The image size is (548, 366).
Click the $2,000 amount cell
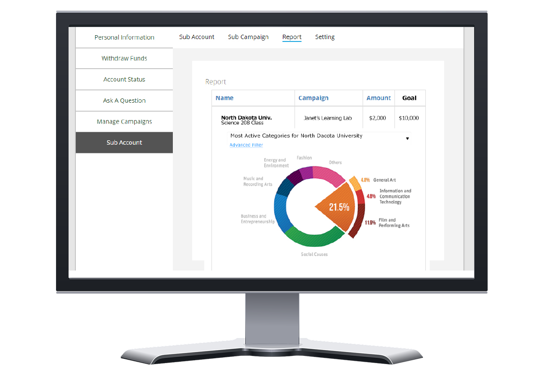coord(378,118)
